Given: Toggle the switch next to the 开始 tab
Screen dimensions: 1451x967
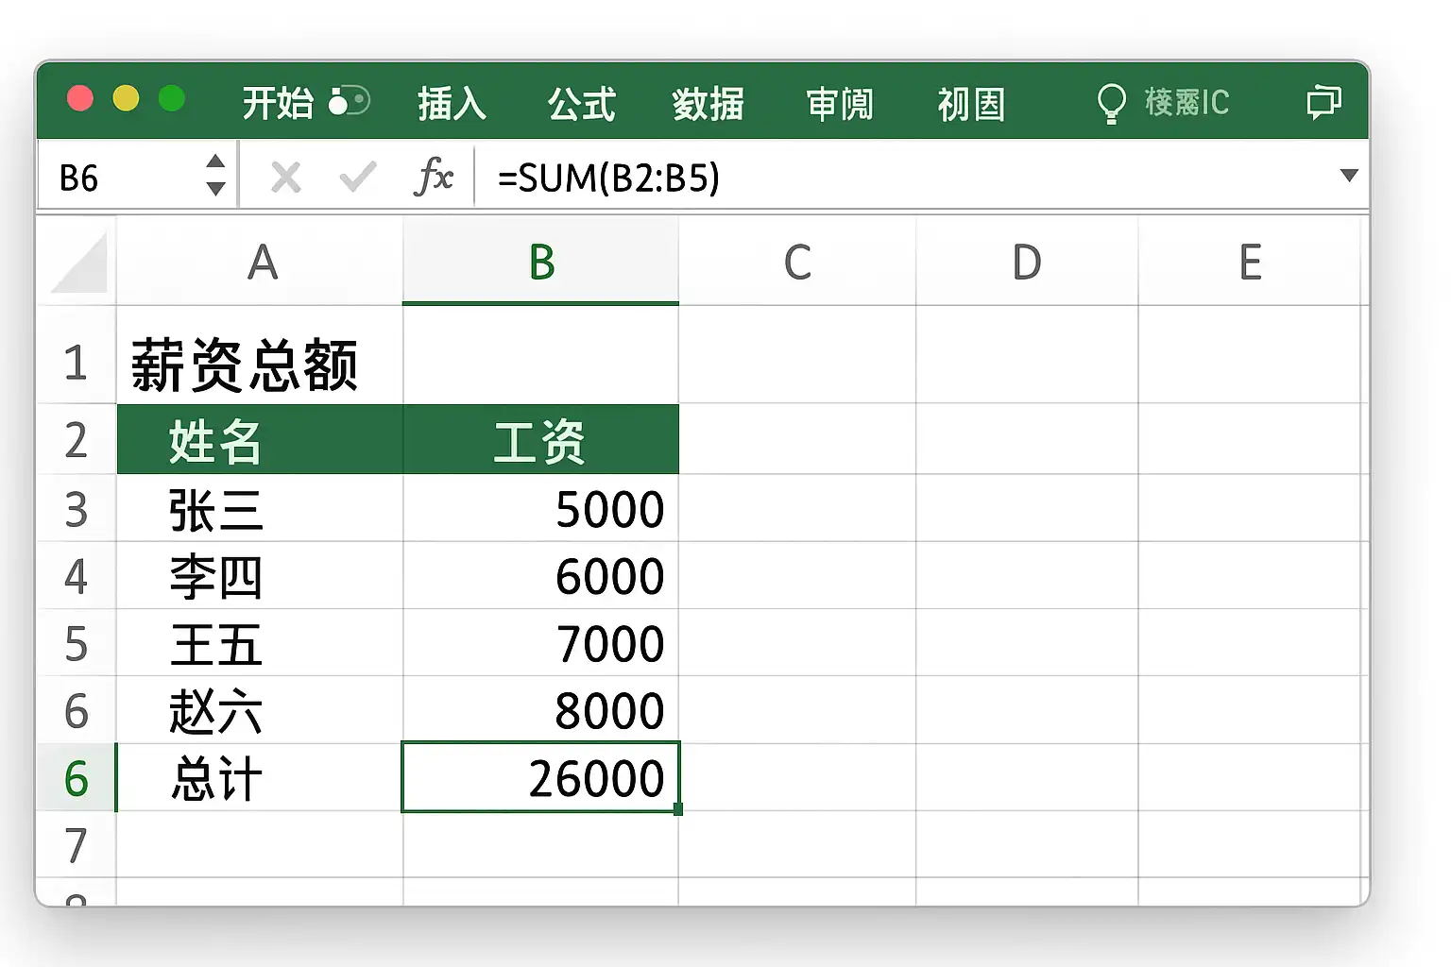Looking at the screenshot, I should pyautogui.click(x=349, y=101).
